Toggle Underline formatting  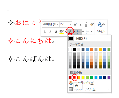[56, 32]
